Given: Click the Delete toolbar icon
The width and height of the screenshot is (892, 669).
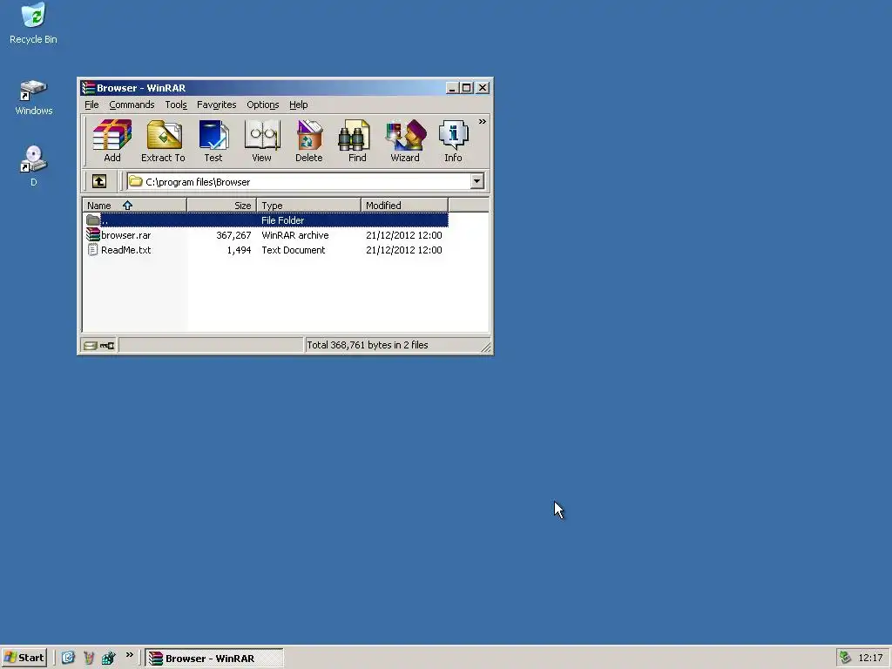Looking at the screenshot, I should (x=309, y=140).
